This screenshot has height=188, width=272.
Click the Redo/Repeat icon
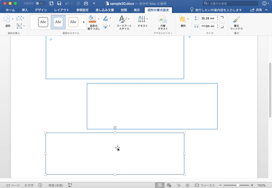pyautogui.click(x=78, y=3)
